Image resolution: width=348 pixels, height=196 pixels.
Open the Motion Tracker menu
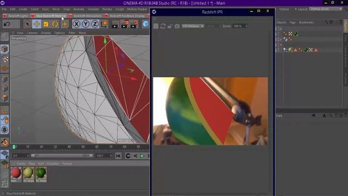tap(137, 9)
